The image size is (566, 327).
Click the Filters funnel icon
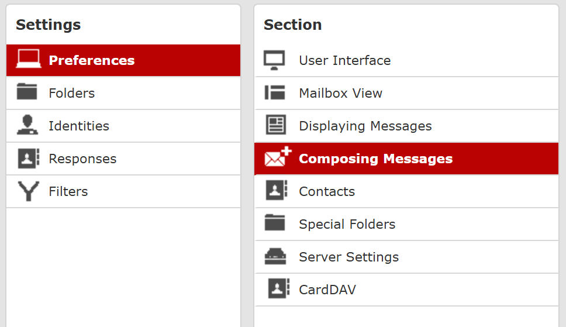click(29, 191)
